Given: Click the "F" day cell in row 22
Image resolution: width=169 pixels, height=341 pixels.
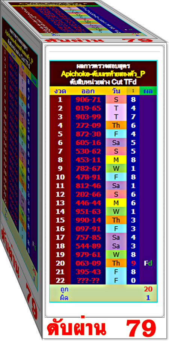Looking at the screenshot, I should pos(116,280).
